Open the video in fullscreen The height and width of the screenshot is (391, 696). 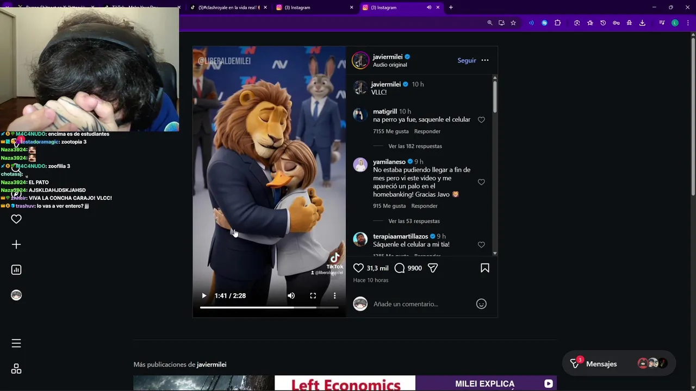pyautogui.click(x=313, y=295)
